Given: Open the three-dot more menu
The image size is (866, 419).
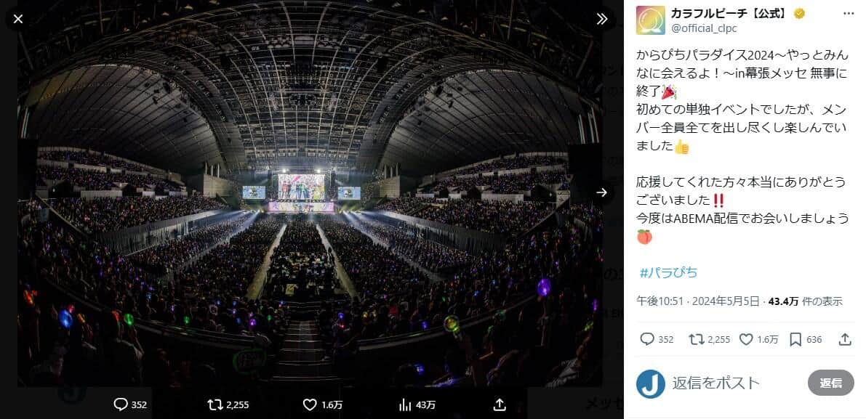Looking at the screenshot, I should coord(848,14).
